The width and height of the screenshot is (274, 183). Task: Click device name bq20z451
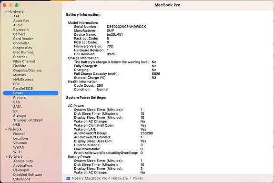115,35
